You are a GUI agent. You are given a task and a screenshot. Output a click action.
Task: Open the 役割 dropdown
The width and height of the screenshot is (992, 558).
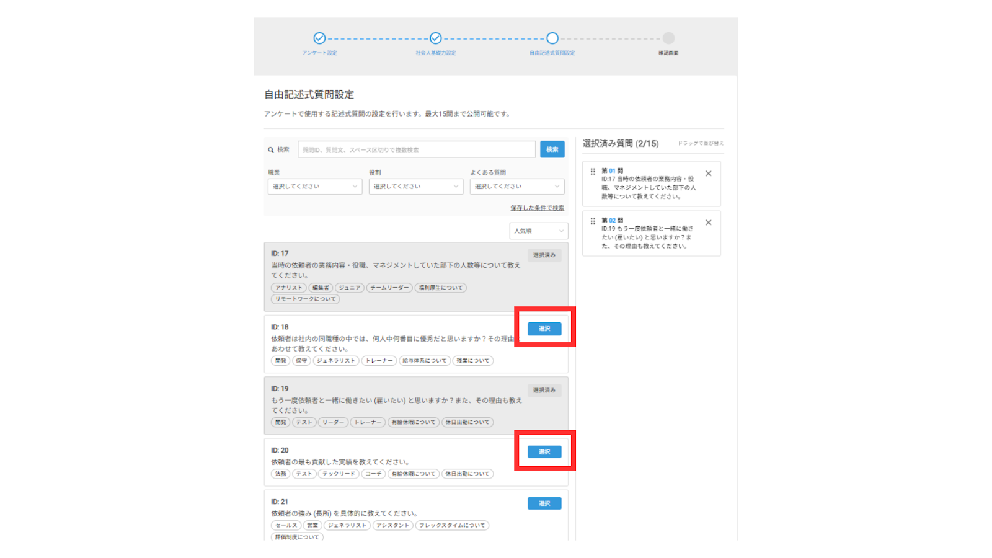tap(415, 187)
